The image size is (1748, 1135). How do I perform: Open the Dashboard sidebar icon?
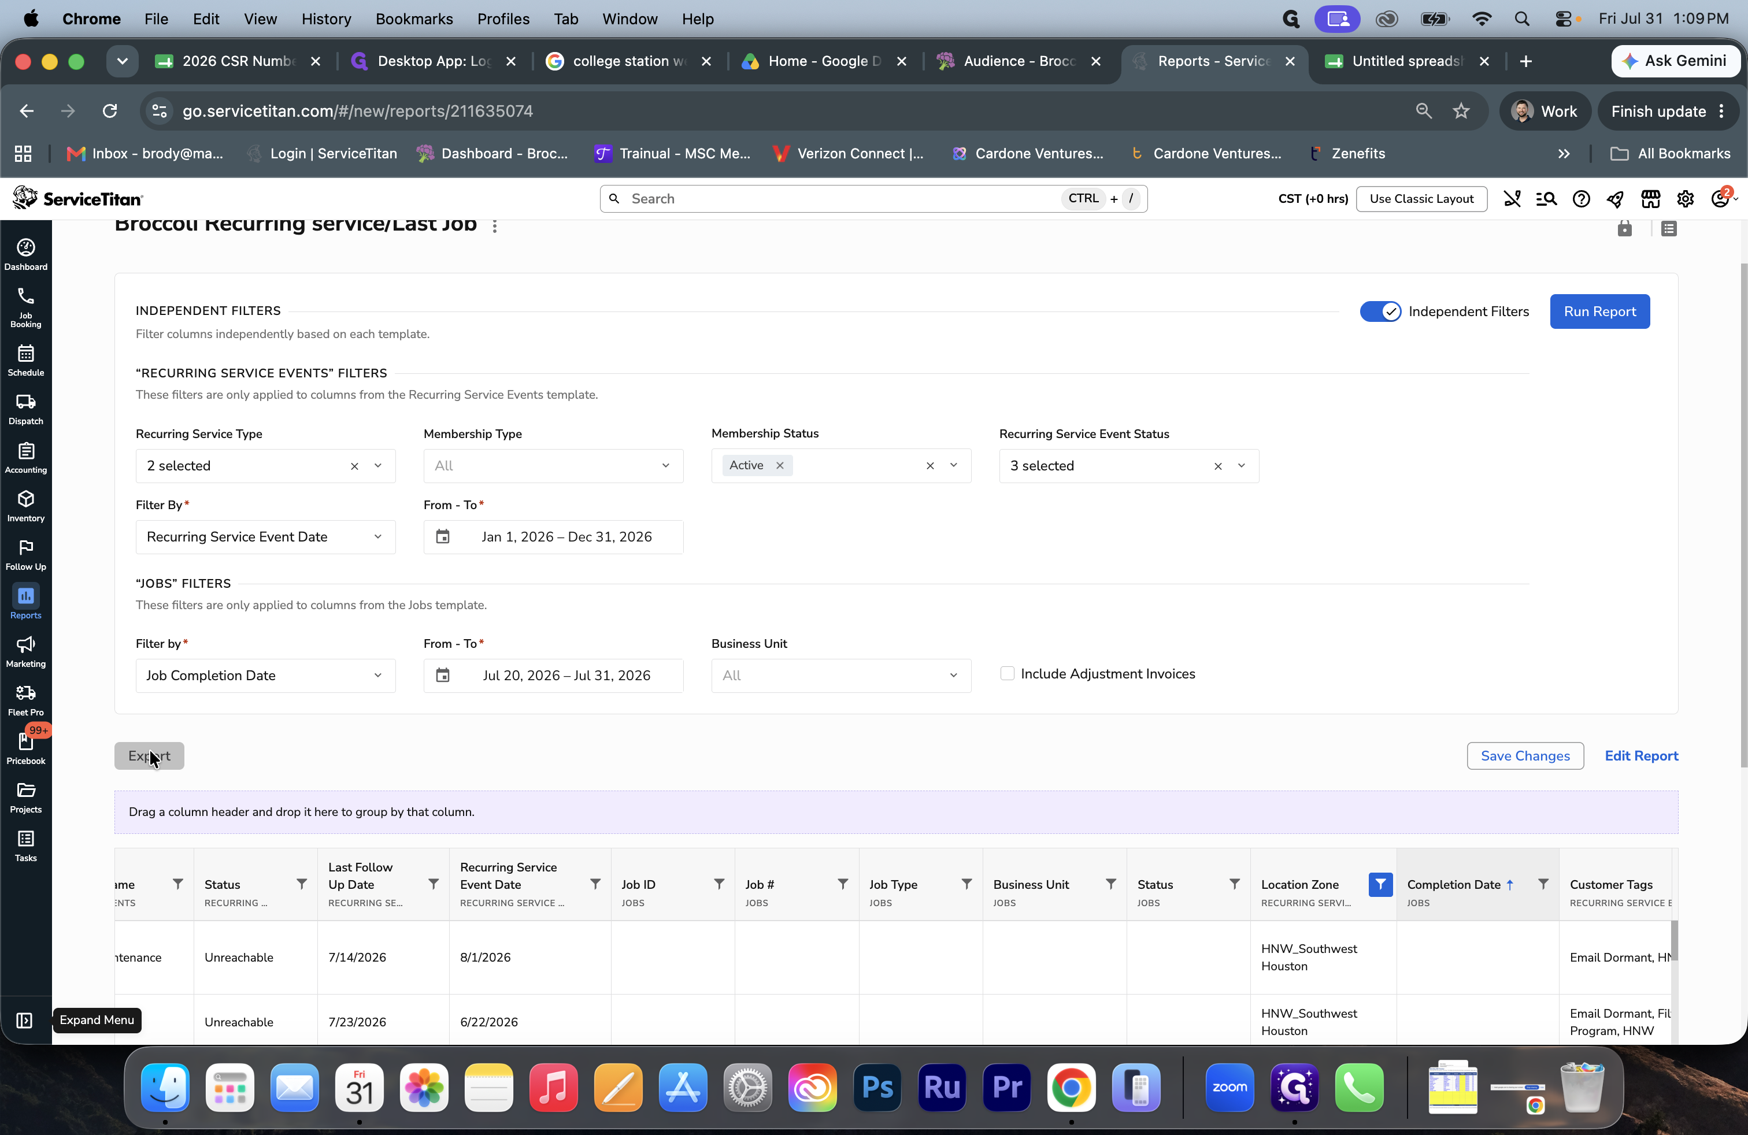[x=25, y=255]
